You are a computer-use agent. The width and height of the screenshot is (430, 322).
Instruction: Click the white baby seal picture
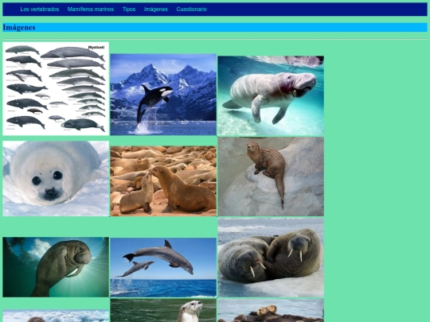click(x=56, y=179)
